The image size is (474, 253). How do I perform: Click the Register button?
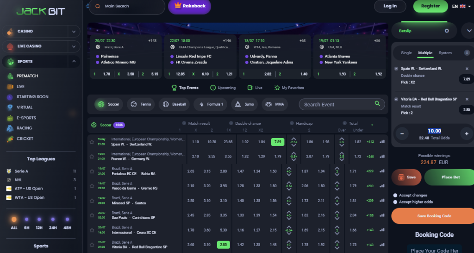[430, 6]
